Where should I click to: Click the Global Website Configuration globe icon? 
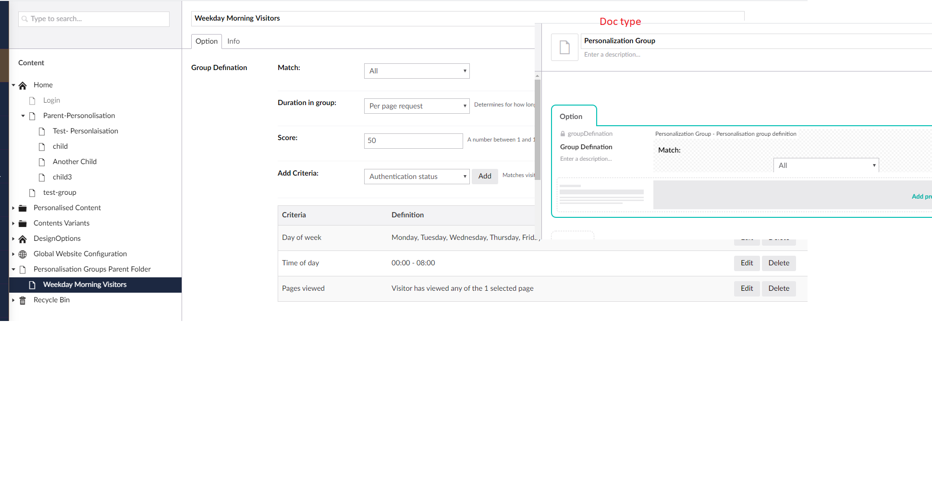(x=23, y=254)
